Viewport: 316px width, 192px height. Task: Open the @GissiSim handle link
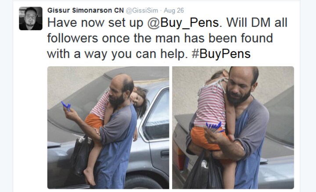142,11
